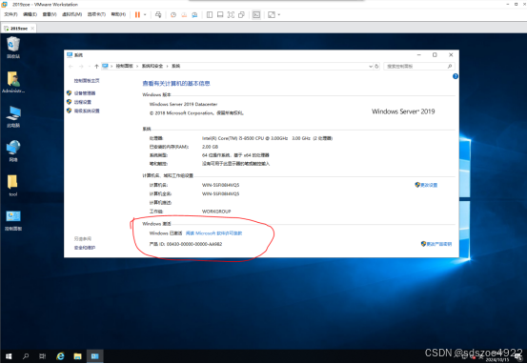Click the WORKGROUP value
The width and height of the screenshot is (527, 364).
pos(216,212)
